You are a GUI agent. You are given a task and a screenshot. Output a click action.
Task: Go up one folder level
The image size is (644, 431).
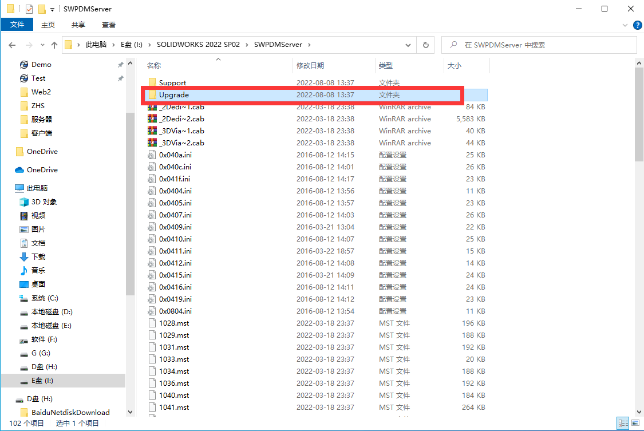click(54, 45)
